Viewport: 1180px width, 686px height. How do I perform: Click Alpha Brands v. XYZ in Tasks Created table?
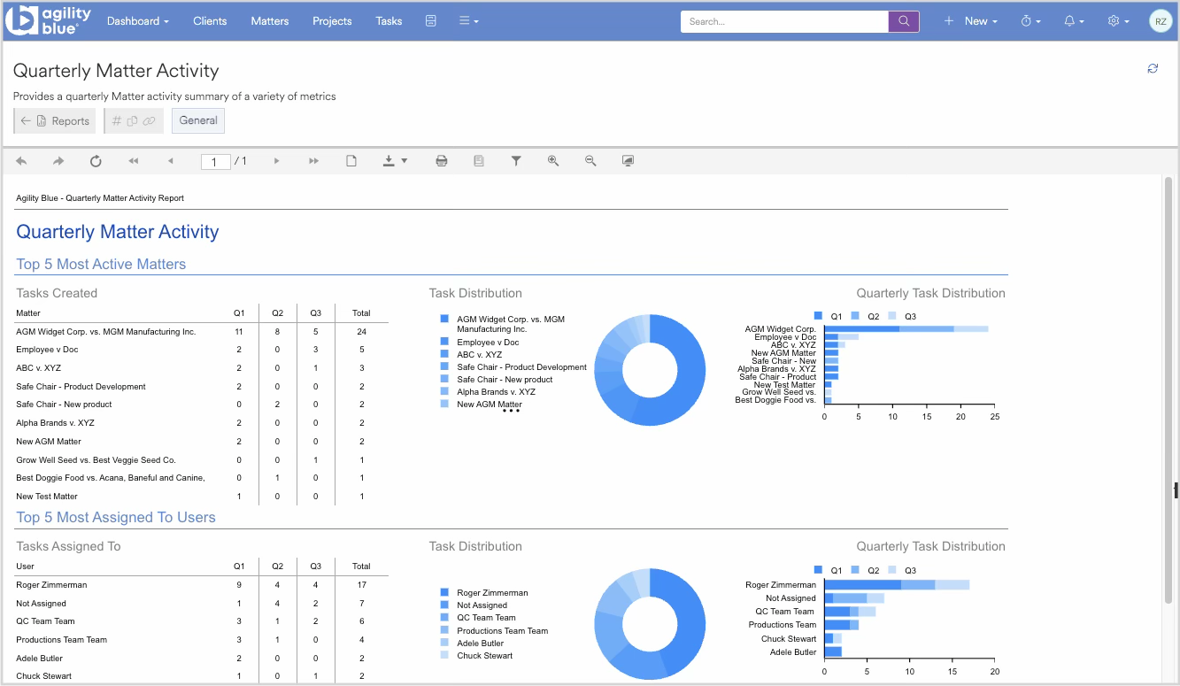click(55, 423)
